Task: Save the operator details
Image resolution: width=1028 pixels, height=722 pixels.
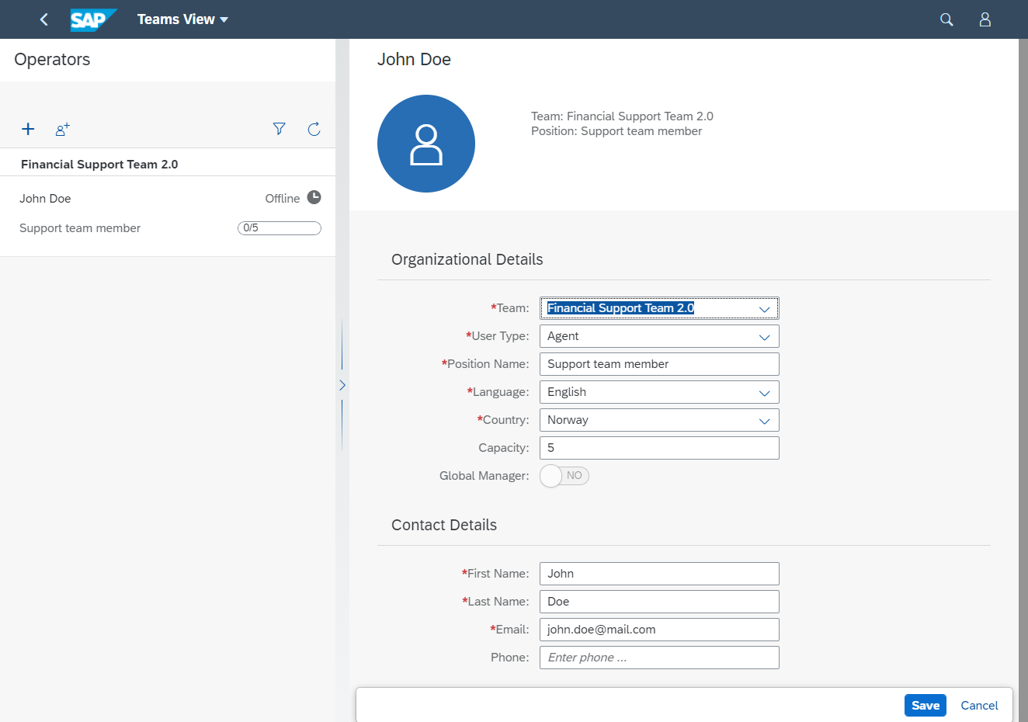Action: coord(926,705)
